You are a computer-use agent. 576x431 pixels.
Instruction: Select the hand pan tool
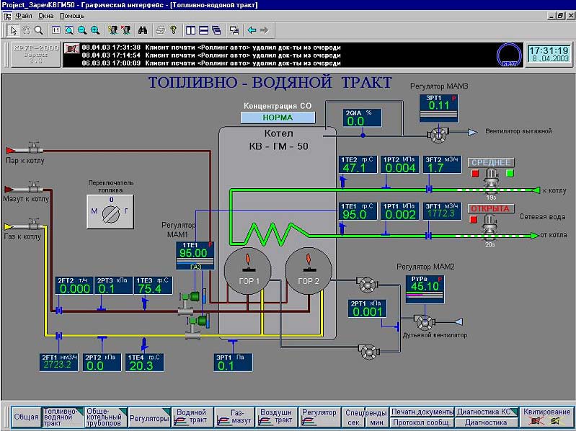pos(25,30)
